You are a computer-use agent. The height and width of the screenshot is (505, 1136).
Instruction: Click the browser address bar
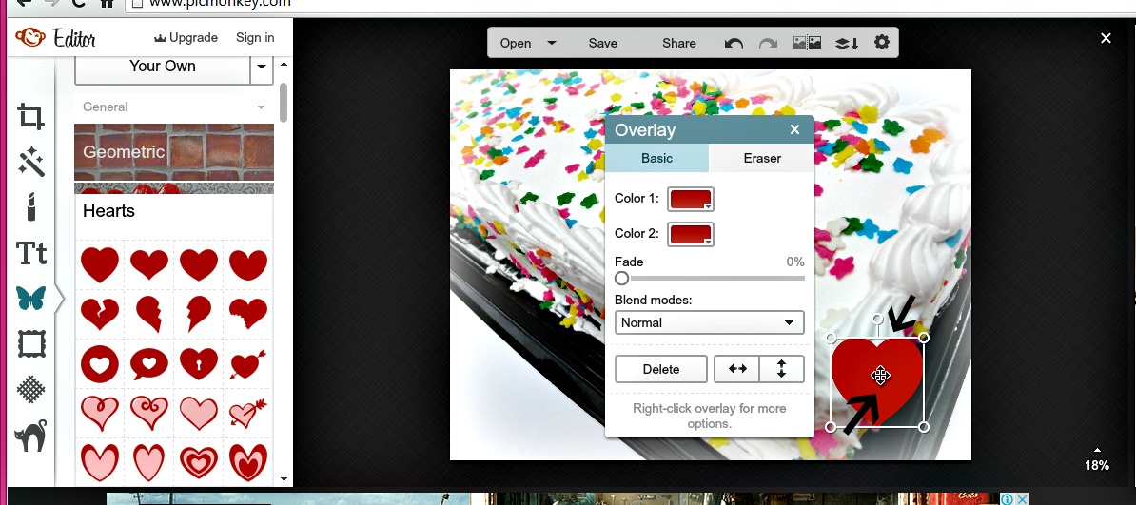pyautogui.click(x=630, y=4)
